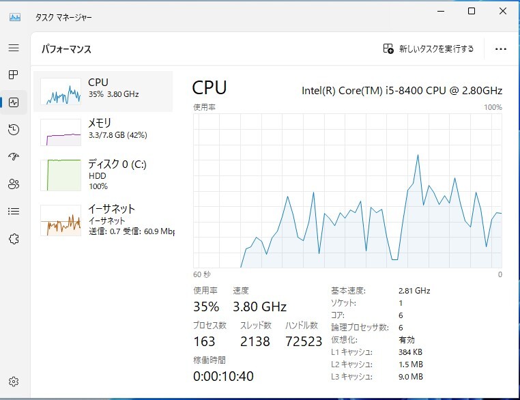Viewport: 520px width, 400px height.
Task: Click the Task Manager app icon
Action: coord(15,16)
